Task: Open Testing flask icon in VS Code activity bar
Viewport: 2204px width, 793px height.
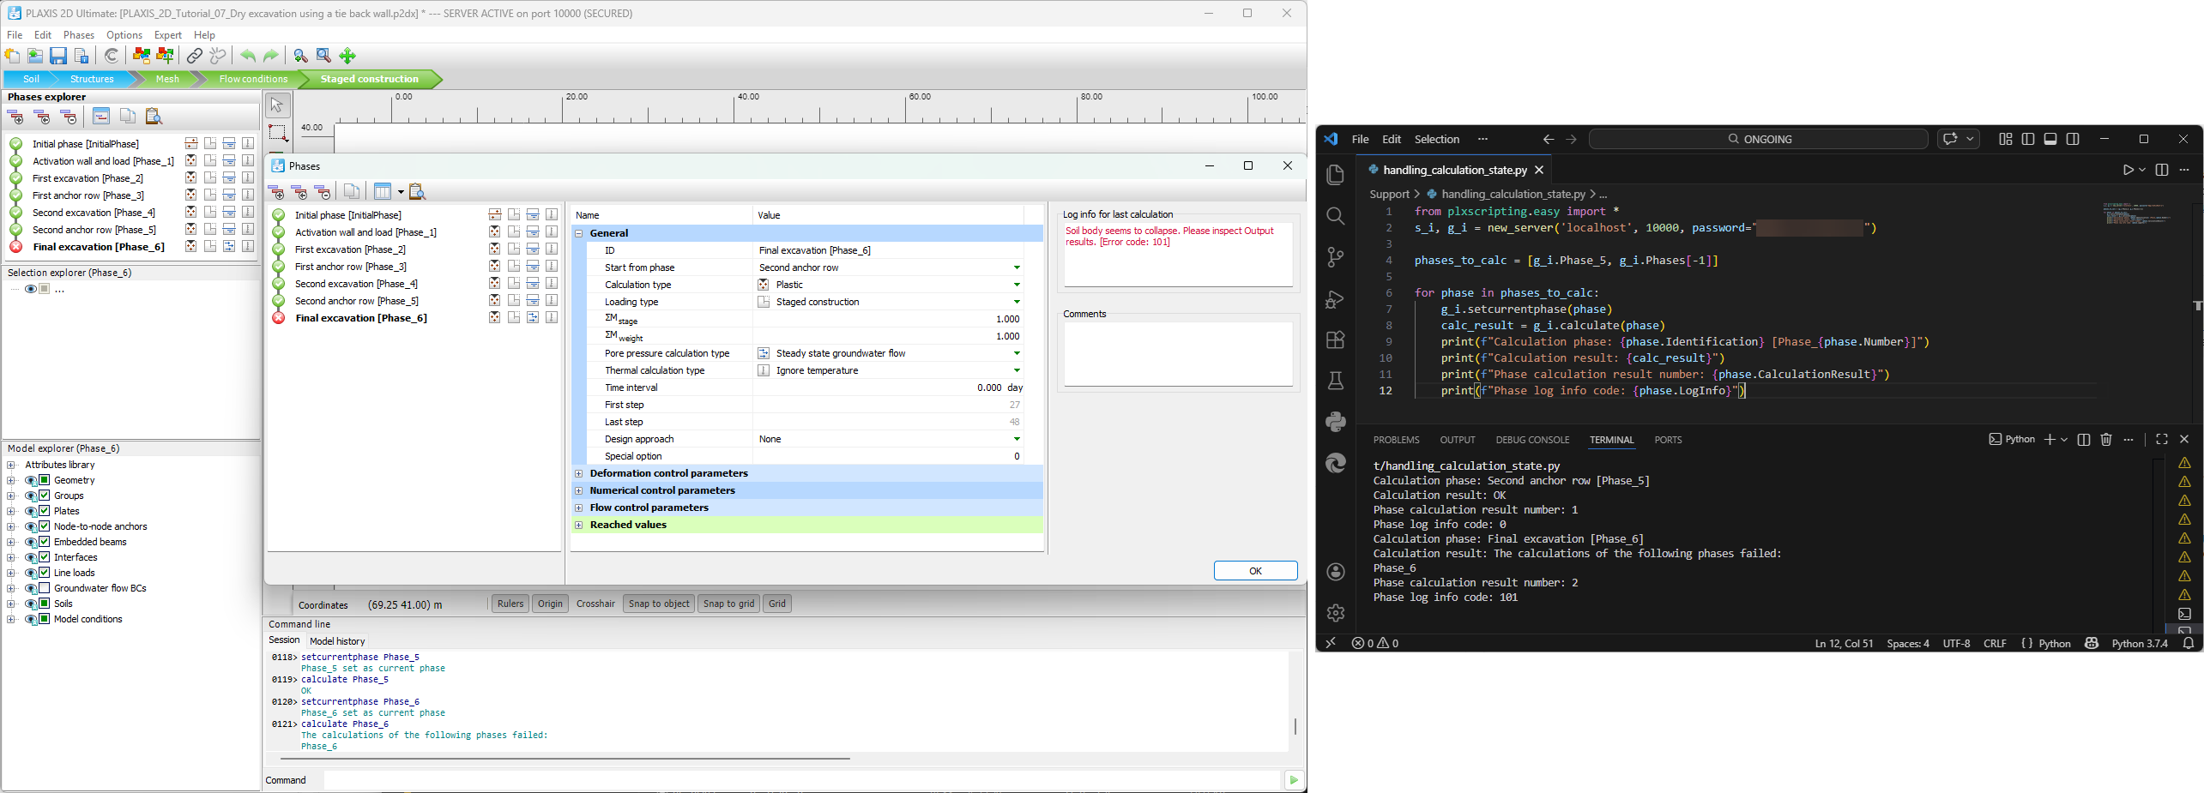Action: click(1336, 381)
